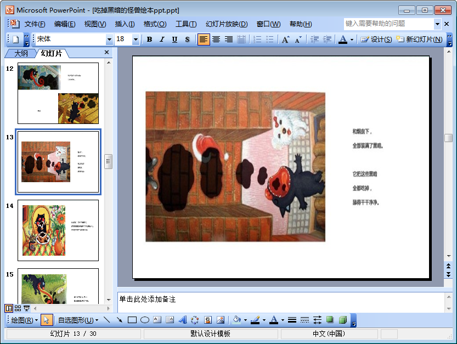
Task: Select Align Right
Action: (x=228, y=40)
